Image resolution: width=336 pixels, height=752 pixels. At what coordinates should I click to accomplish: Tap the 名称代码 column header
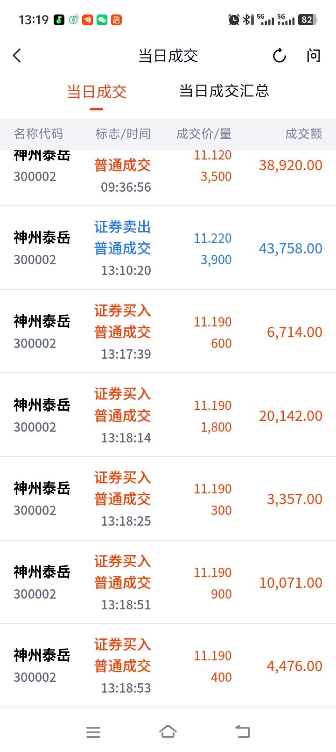tap(38, 134)
